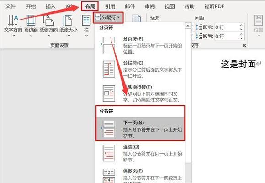This screenshot has width=265, height=183.
Task: Click the 偶数页 section break icon
Action: 109,176
